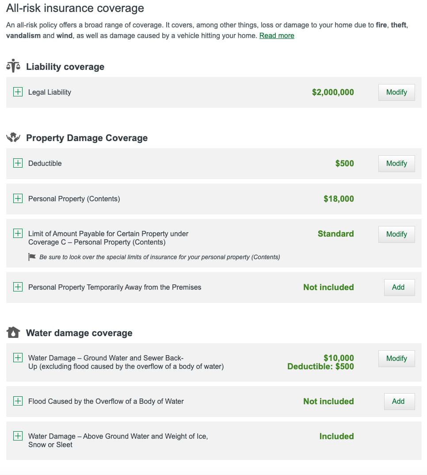The image size is (427, 475).
Task: Click the Liability coverage scales icon
Action: pos(13,66)
